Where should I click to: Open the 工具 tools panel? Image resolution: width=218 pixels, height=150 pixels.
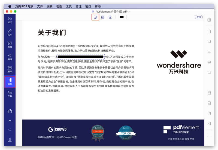tap(10, 94)
